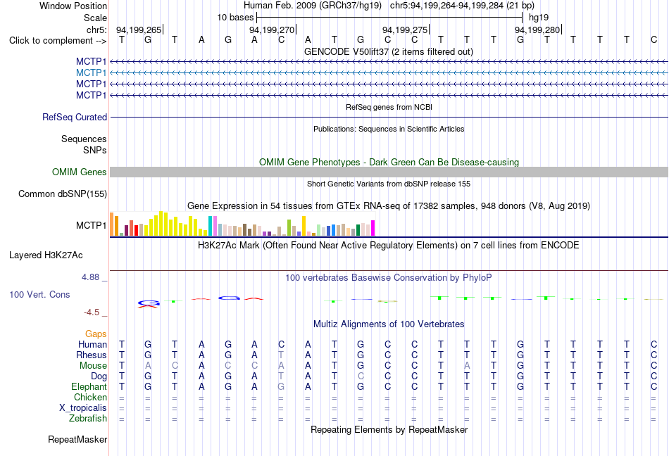The height and width of the screenshot is (456, 669).
Task: Click the 94,199,265 coordinate marker
Action: click(x=139, y=30)
